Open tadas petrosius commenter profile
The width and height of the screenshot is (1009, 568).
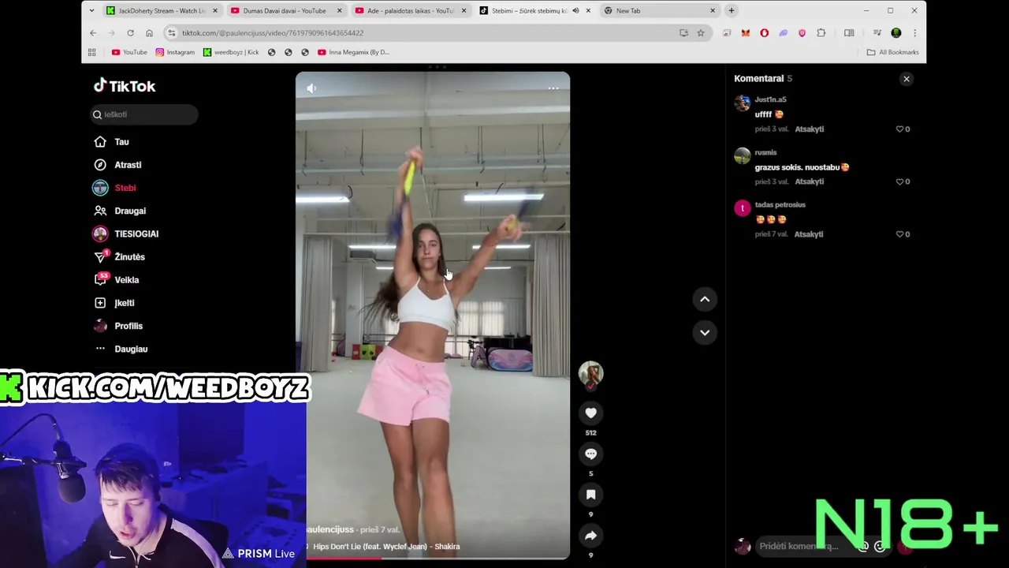tap(780, 204)
